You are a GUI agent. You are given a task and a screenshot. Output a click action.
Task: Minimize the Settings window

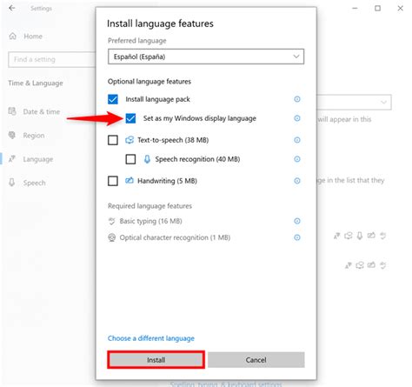[x=355, y=9]
